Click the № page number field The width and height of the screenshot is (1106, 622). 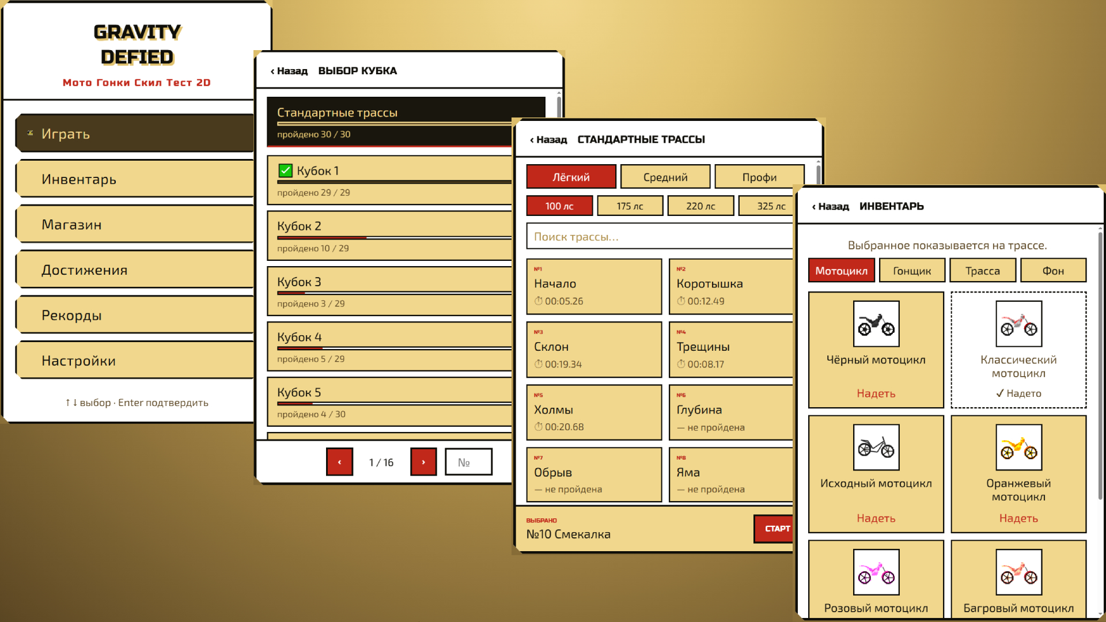(469, 462)
